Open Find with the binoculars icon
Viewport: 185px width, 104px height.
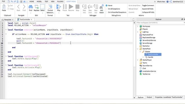tap(31, 7)
